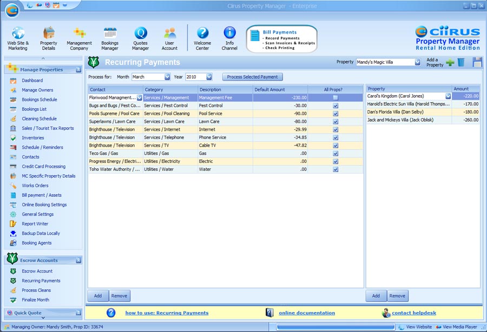Viewport: 487px width, 332px height.
Task: Open Schedule / Reminders in sidebar
Action: click(x=43, y=148)
